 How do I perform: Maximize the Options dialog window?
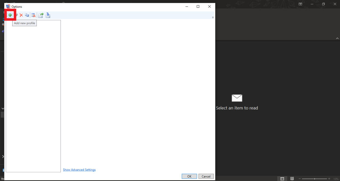pos(198,6)
